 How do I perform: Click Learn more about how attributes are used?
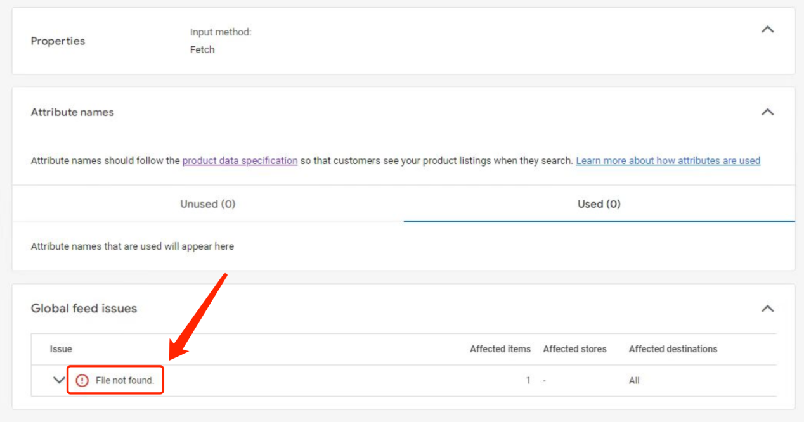point(668,160)
